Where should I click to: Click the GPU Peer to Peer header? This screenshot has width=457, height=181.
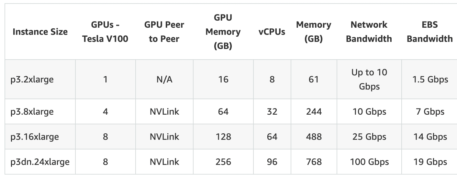point(164,32)
